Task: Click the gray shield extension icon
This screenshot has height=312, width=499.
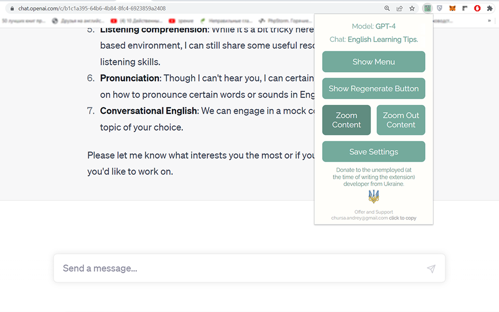Action: pyautogui.click(x=440, y=8)
